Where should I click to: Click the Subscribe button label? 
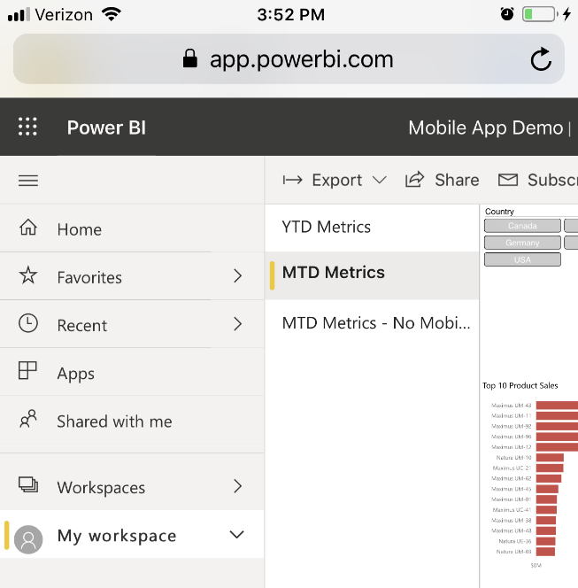tap(552, 180)
